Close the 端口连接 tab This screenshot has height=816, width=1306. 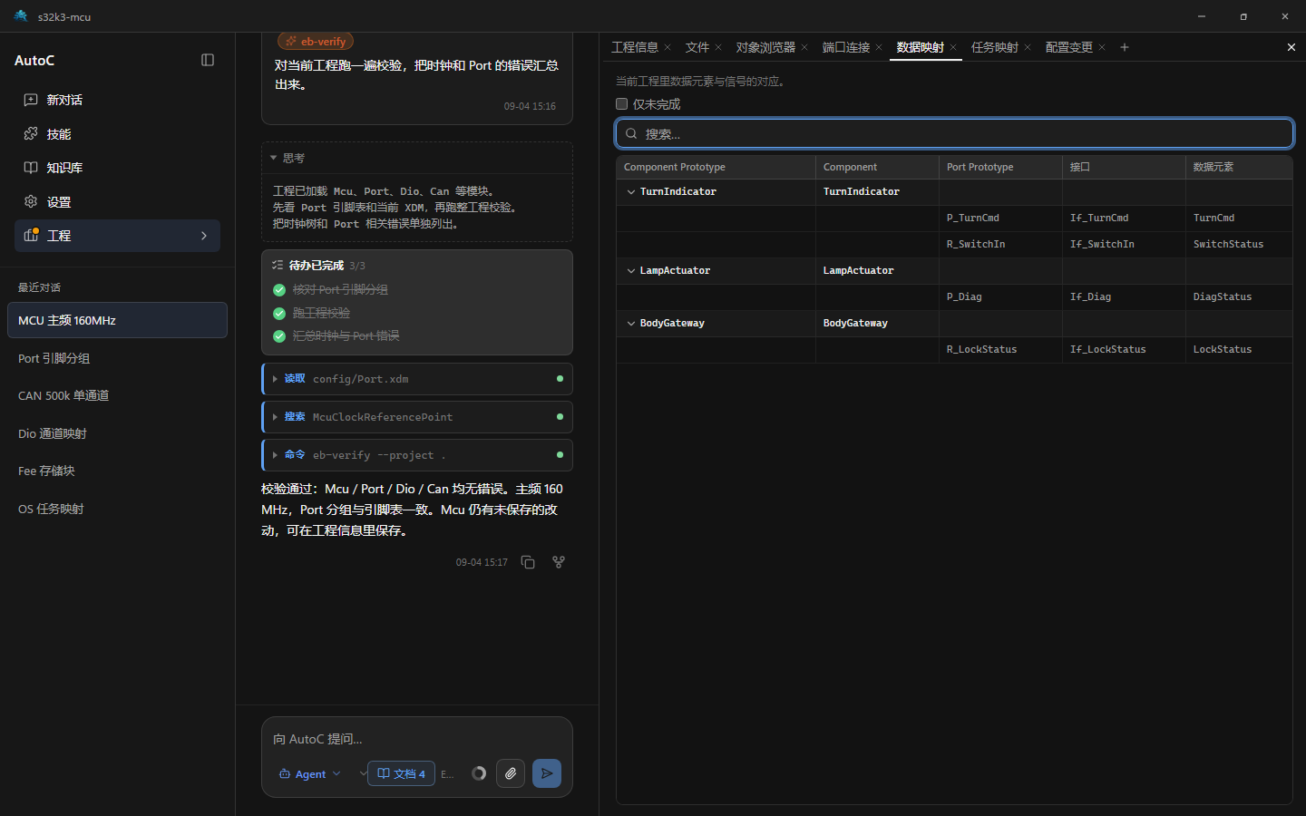[879, 47]
